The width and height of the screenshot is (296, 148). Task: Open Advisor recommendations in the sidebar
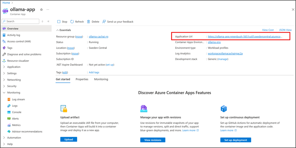tap(27, 131)
